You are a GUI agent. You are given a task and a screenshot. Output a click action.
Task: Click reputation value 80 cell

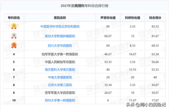click(x=108, y=26)
